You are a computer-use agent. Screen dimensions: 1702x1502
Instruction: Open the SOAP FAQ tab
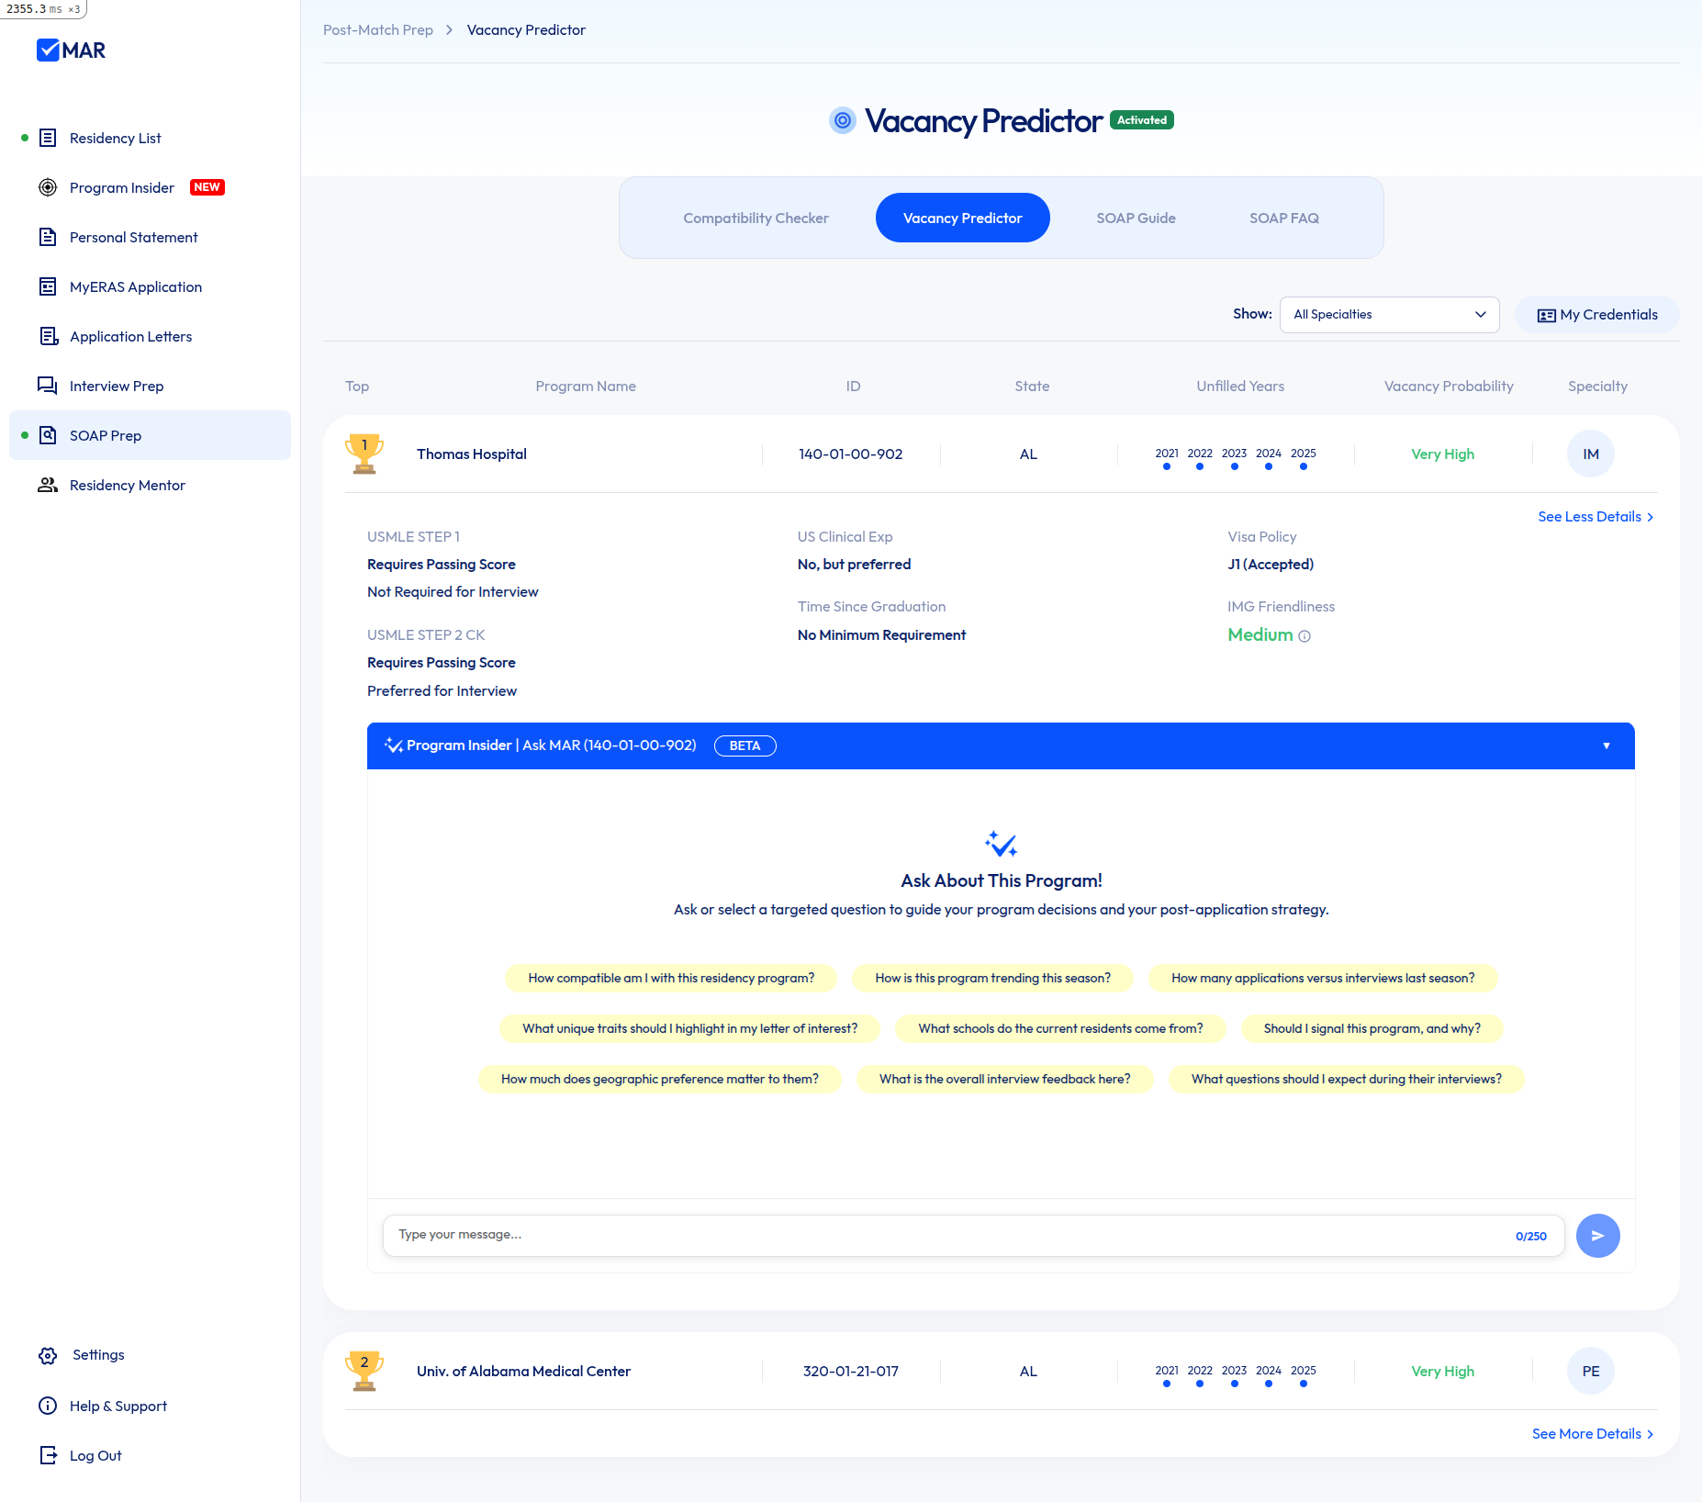point(1283,218)
